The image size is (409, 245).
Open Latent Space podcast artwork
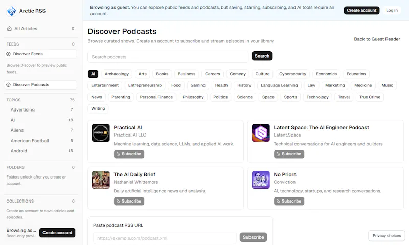click(x=261, y=133)
